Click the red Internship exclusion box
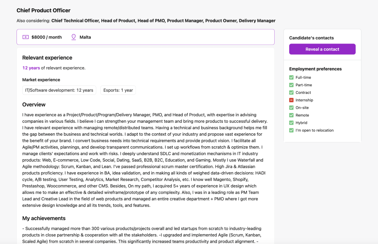 point(291,100)
